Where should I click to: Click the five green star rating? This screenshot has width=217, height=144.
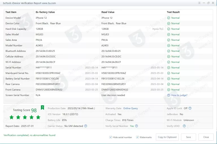click(25, 117)
